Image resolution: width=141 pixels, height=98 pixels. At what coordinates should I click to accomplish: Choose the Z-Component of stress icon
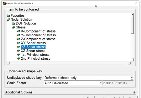pyautogui.click(x=19, y=39)
